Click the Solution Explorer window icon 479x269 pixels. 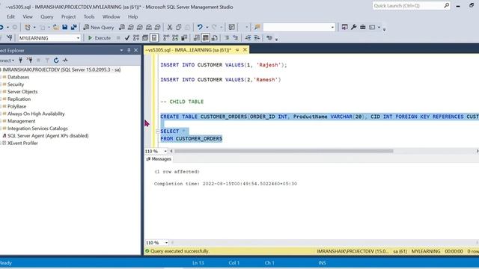344,27
